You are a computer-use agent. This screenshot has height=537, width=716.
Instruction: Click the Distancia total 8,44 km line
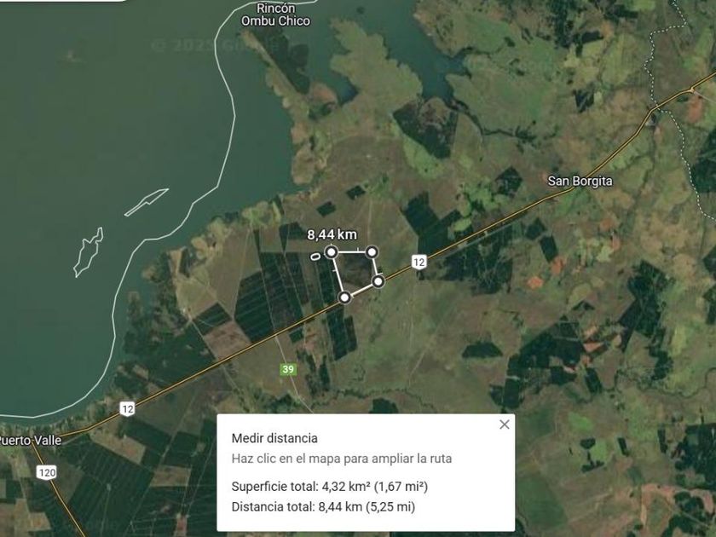pos(323,507)
